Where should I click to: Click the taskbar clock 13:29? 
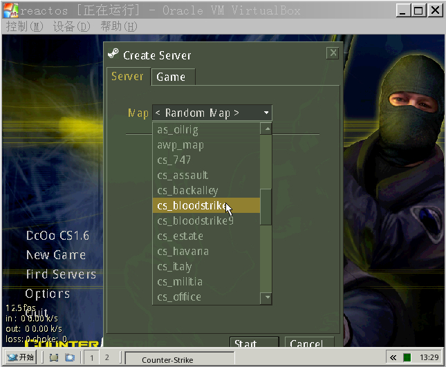[x=429, y=357]
